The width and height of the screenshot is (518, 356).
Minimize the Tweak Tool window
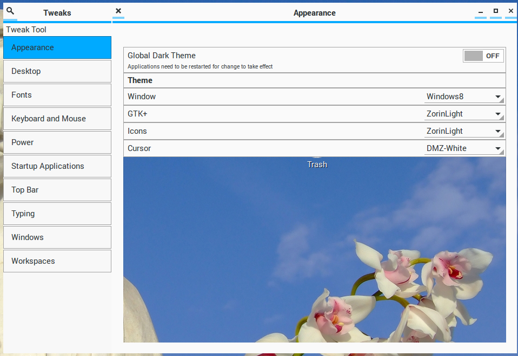[x=480, y=11]
